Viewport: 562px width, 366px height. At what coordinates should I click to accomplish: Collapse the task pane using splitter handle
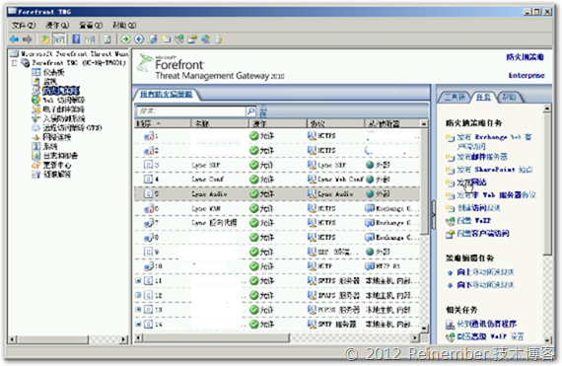click(433, 214)
